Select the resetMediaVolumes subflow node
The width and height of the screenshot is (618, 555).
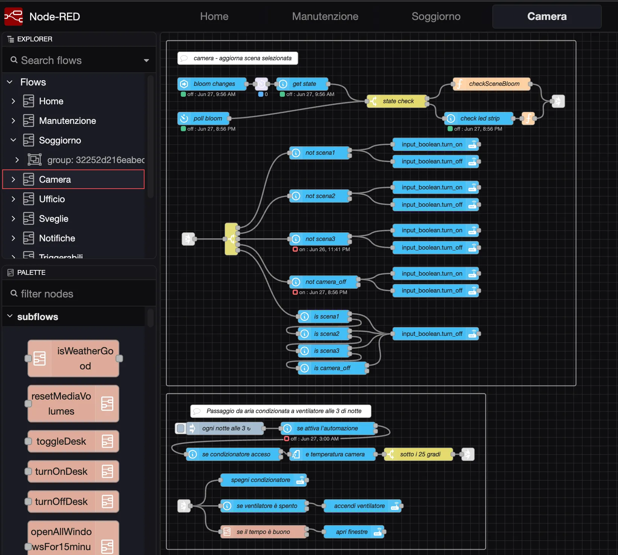(73, 404)
